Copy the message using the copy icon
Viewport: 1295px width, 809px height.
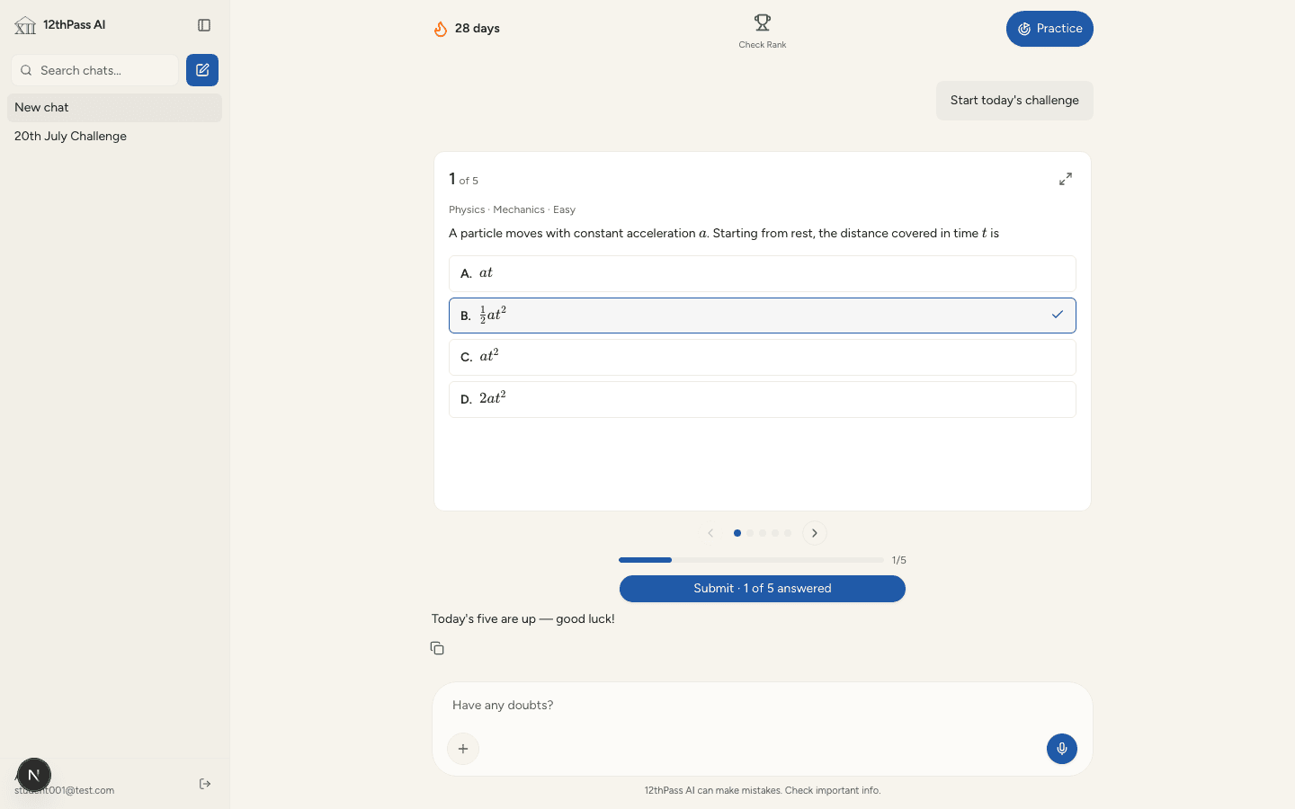(437, 648)
